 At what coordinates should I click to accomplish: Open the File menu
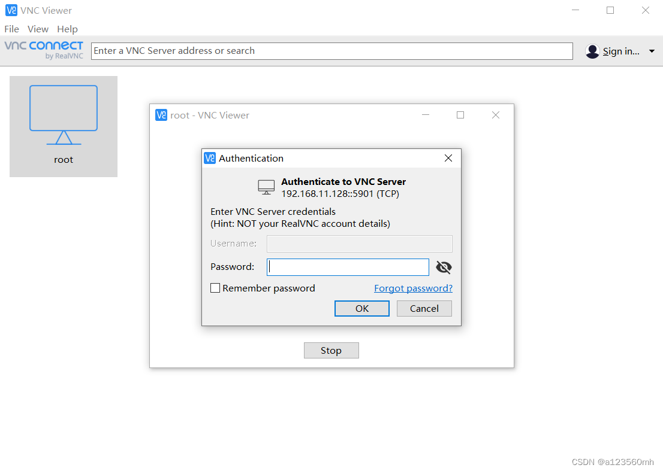point(11,29)
